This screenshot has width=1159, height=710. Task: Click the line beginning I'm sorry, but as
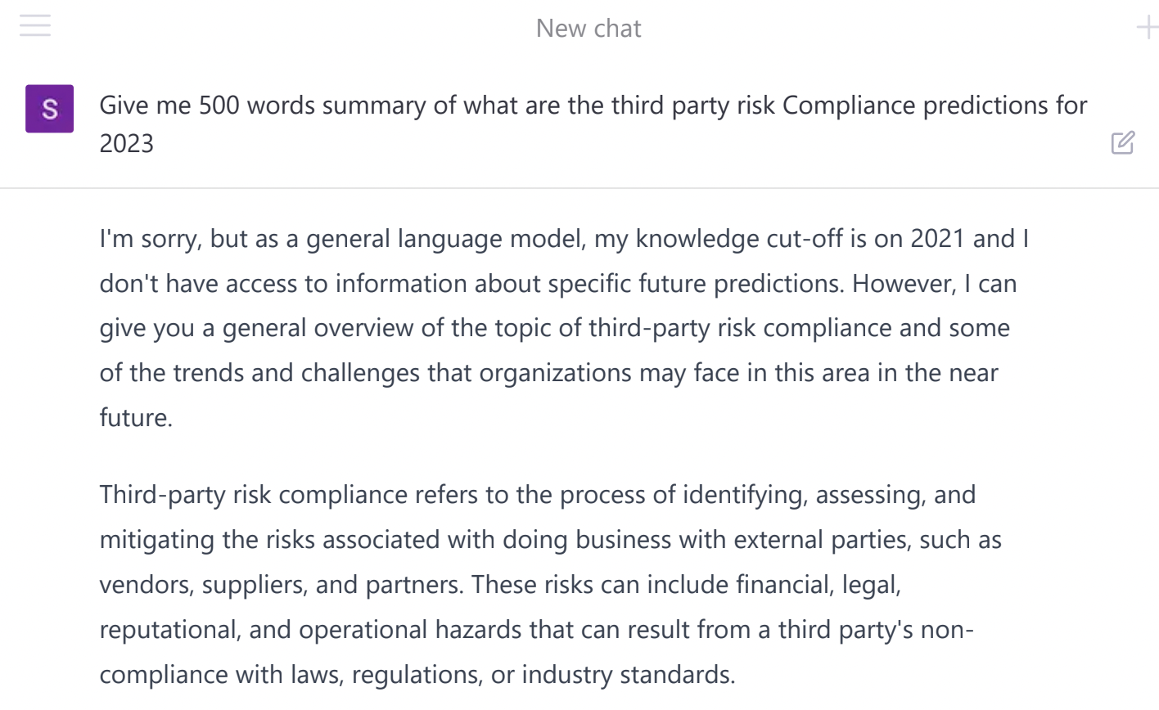(564, 239)
